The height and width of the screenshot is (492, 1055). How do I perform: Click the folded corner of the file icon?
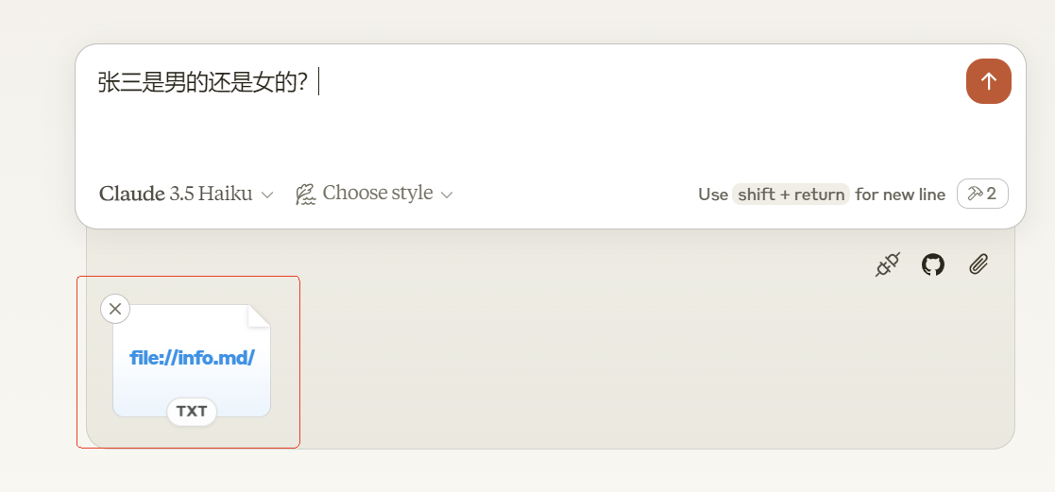(259, 316)
